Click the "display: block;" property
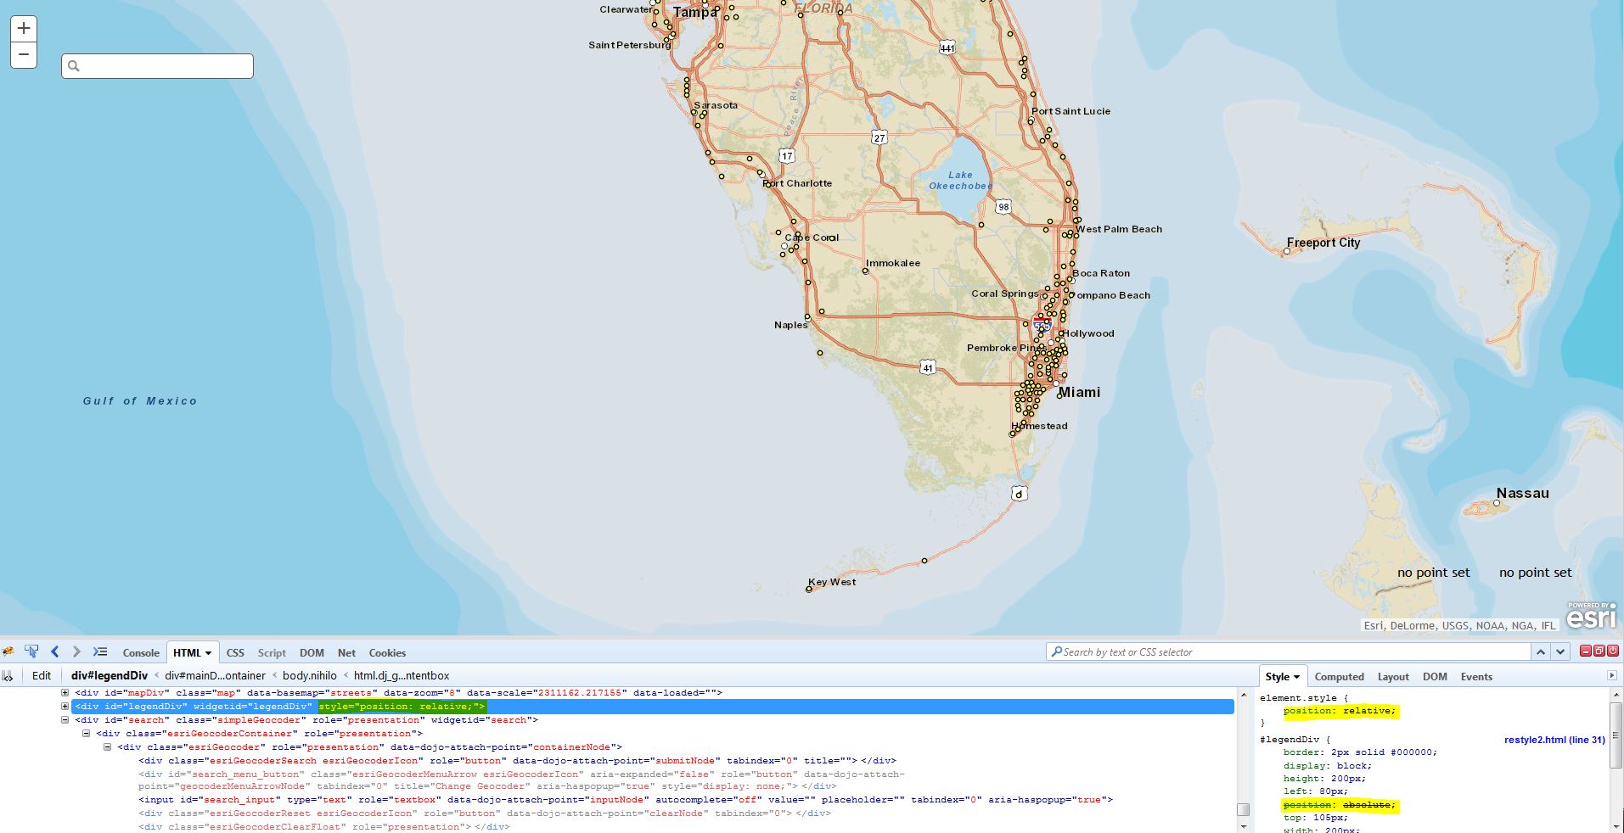Viewport: 1624px width, 833px height. pyautogui.click(x=1327, y=766)
